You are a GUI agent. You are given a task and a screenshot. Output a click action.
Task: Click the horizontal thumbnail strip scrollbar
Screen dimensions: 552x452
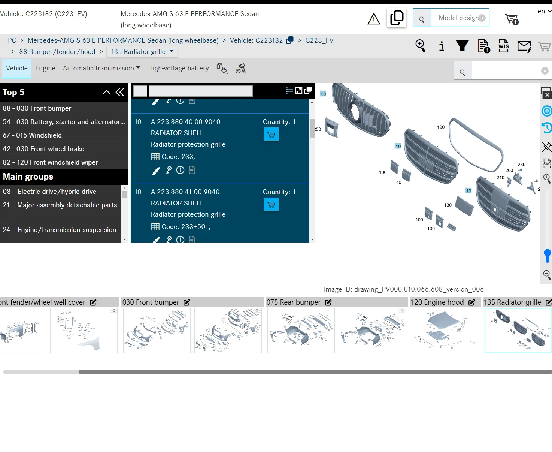315,372
